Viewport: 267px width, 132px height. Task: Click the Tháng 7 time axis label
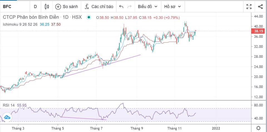click(x=97, y=128)
